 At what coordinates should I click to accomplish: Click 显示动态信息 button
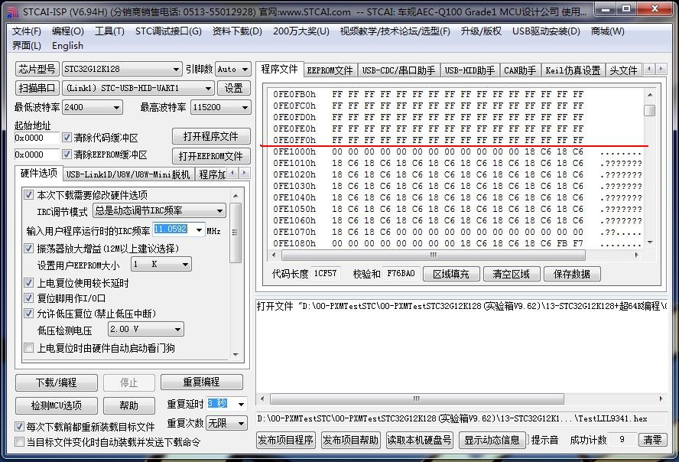[x=492, y=440]
